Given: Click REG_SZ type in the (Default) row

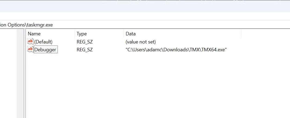Looking at the screenshot, I should 85,42.
